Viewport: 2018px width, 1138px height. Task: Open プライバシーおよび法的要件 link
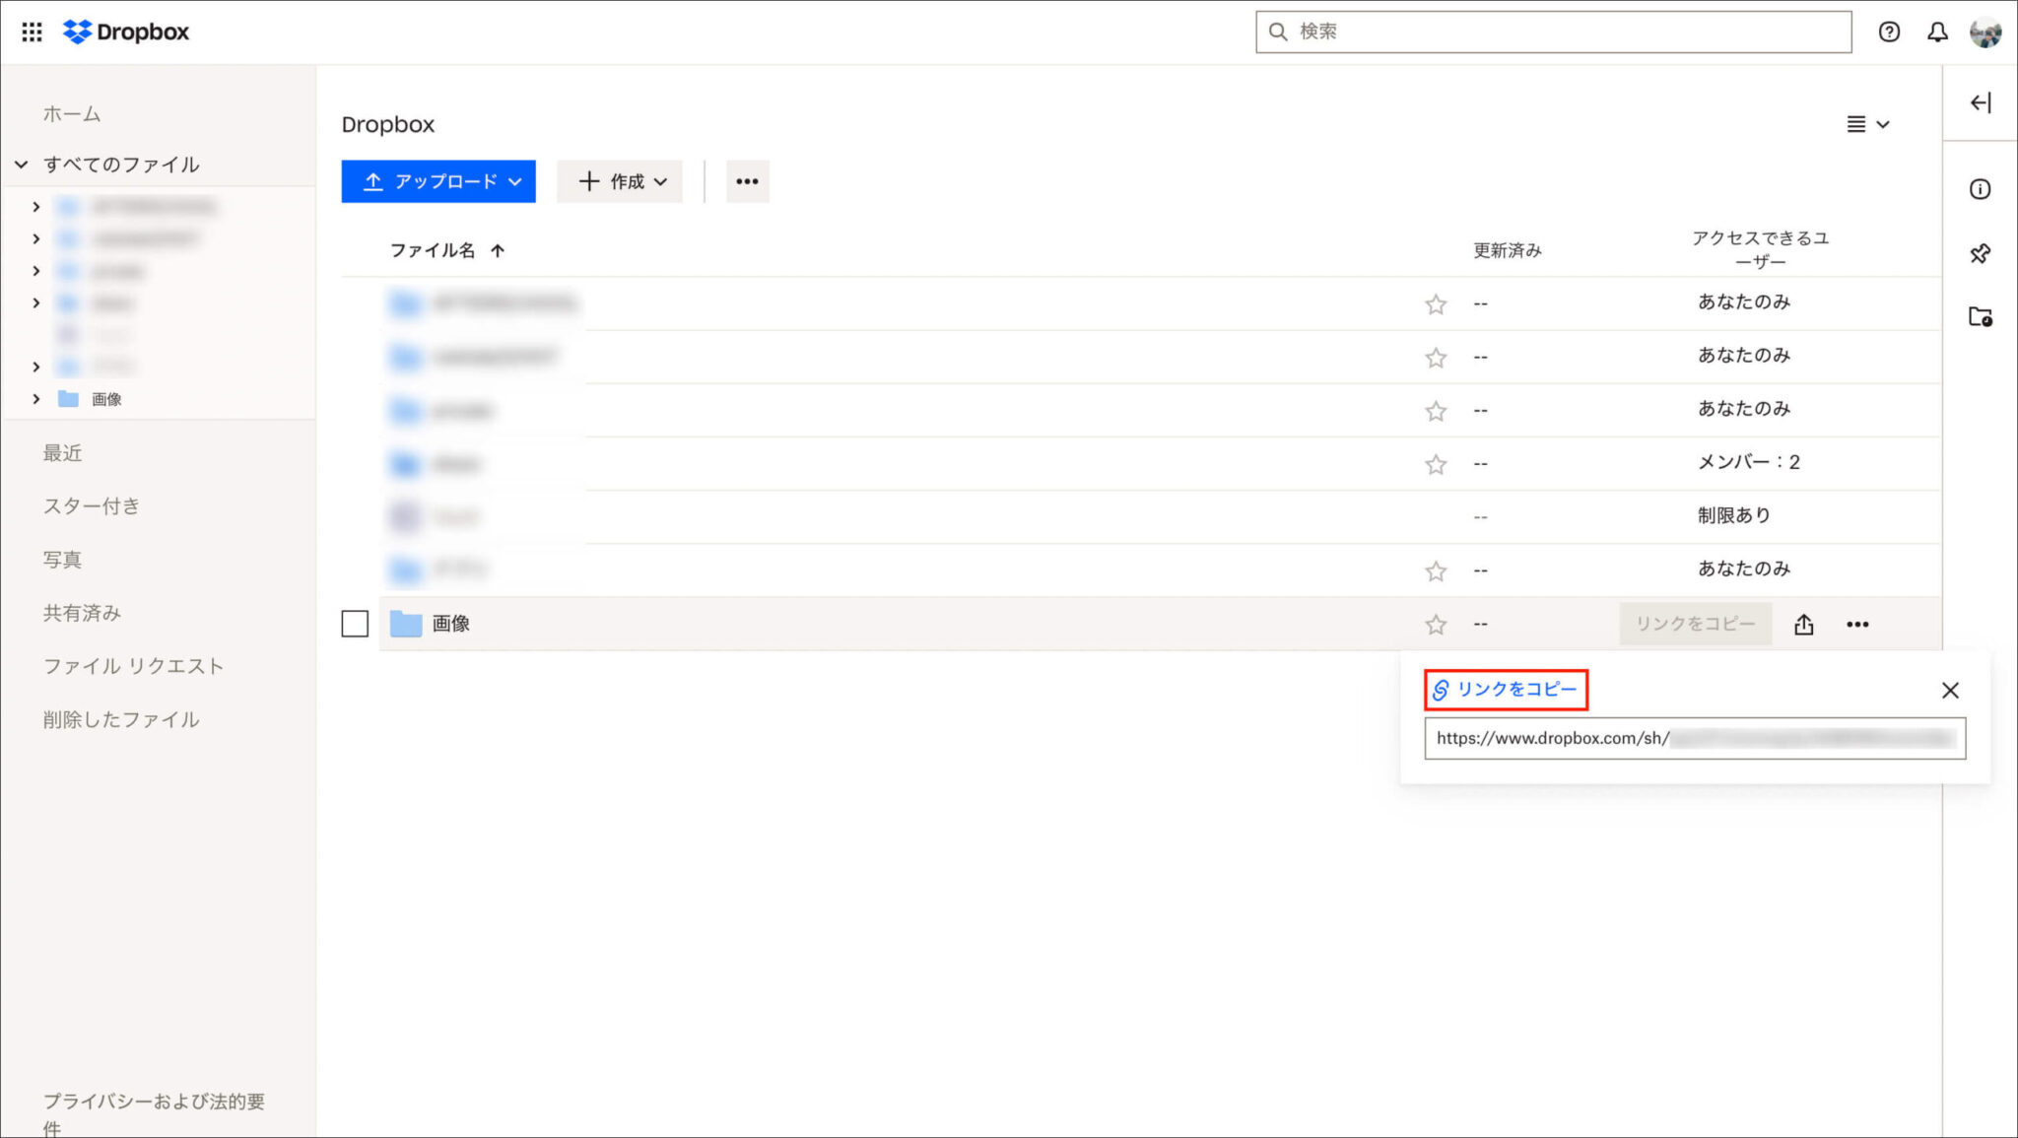[154, 1114]
